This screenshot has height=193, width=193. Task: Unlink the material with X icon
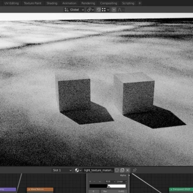point(128,170)
